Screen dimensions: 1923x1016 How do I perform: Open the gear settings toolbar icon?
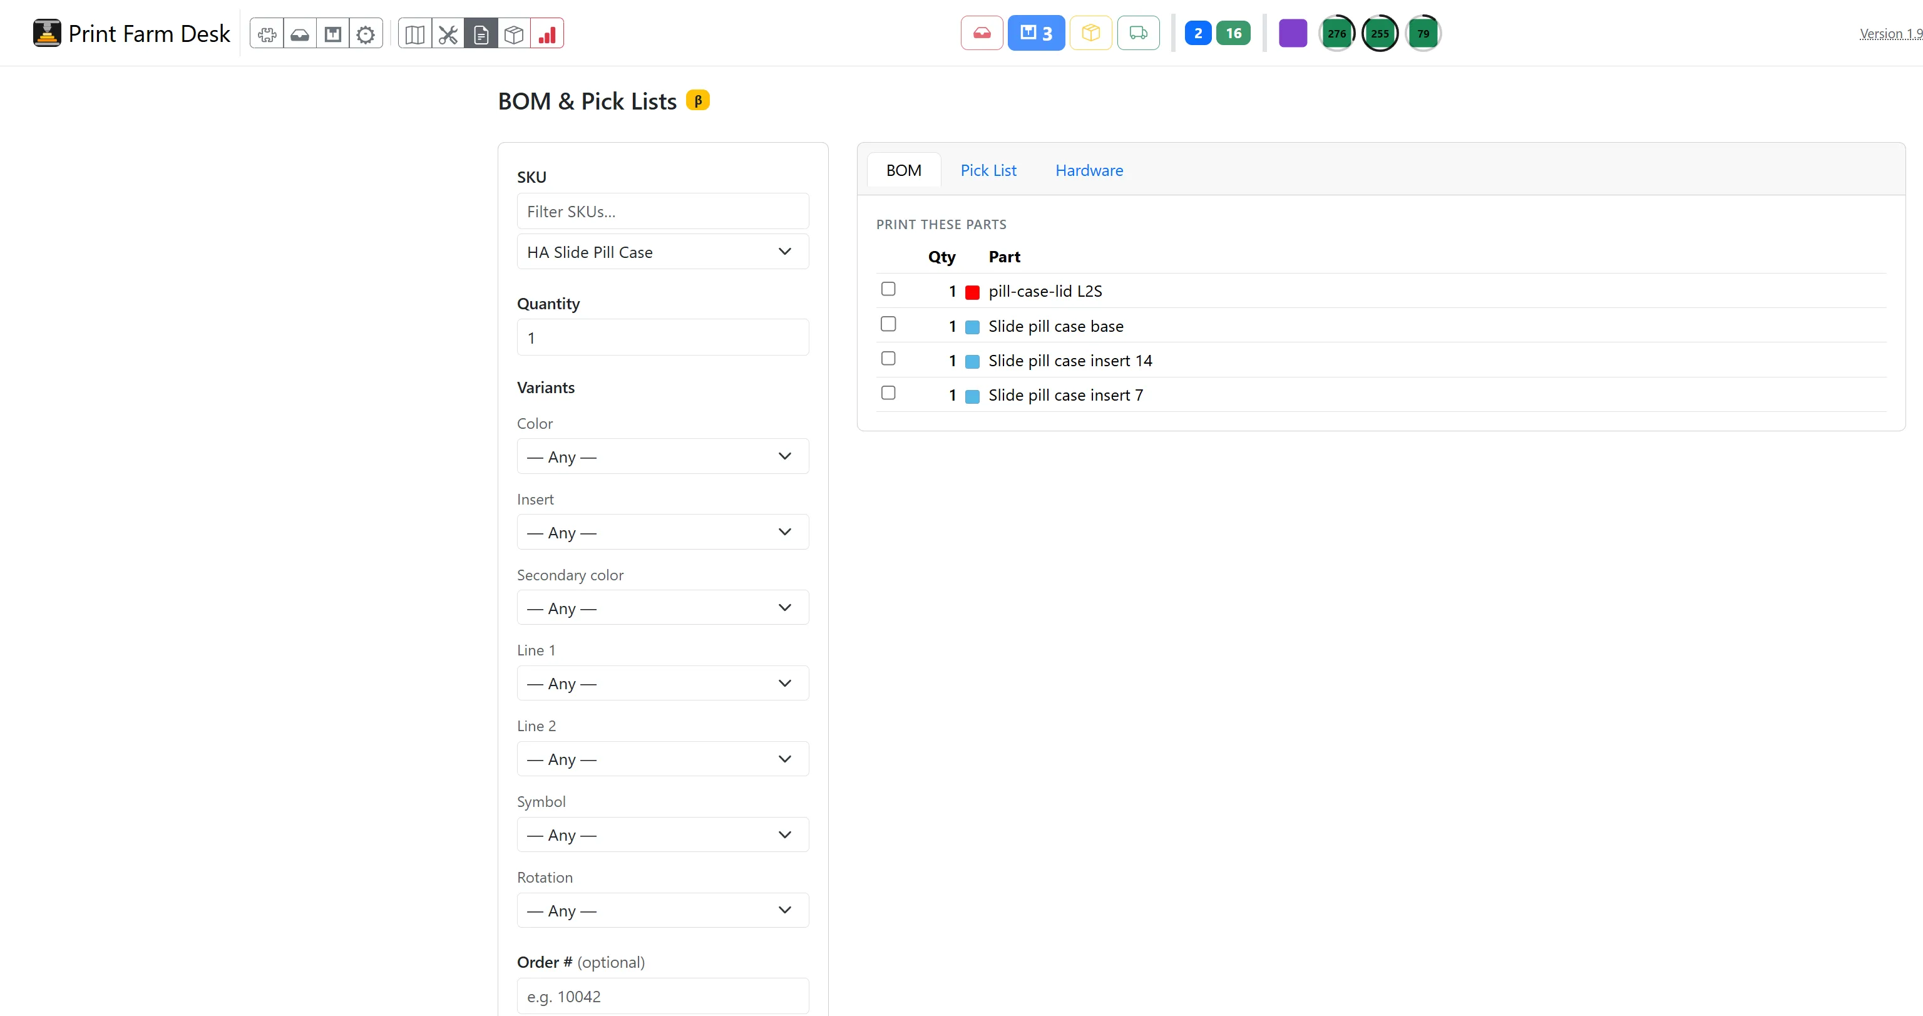[x=366, y=34]
